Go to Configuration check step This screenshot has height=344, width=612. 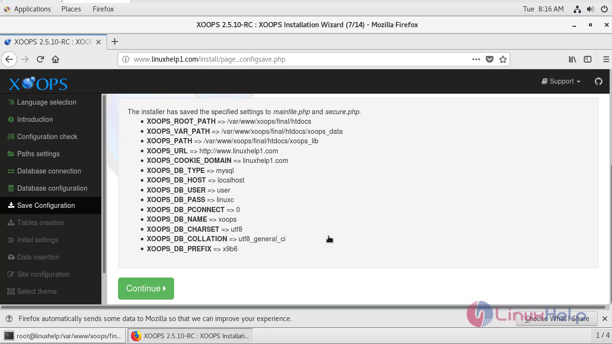(47, 137)
